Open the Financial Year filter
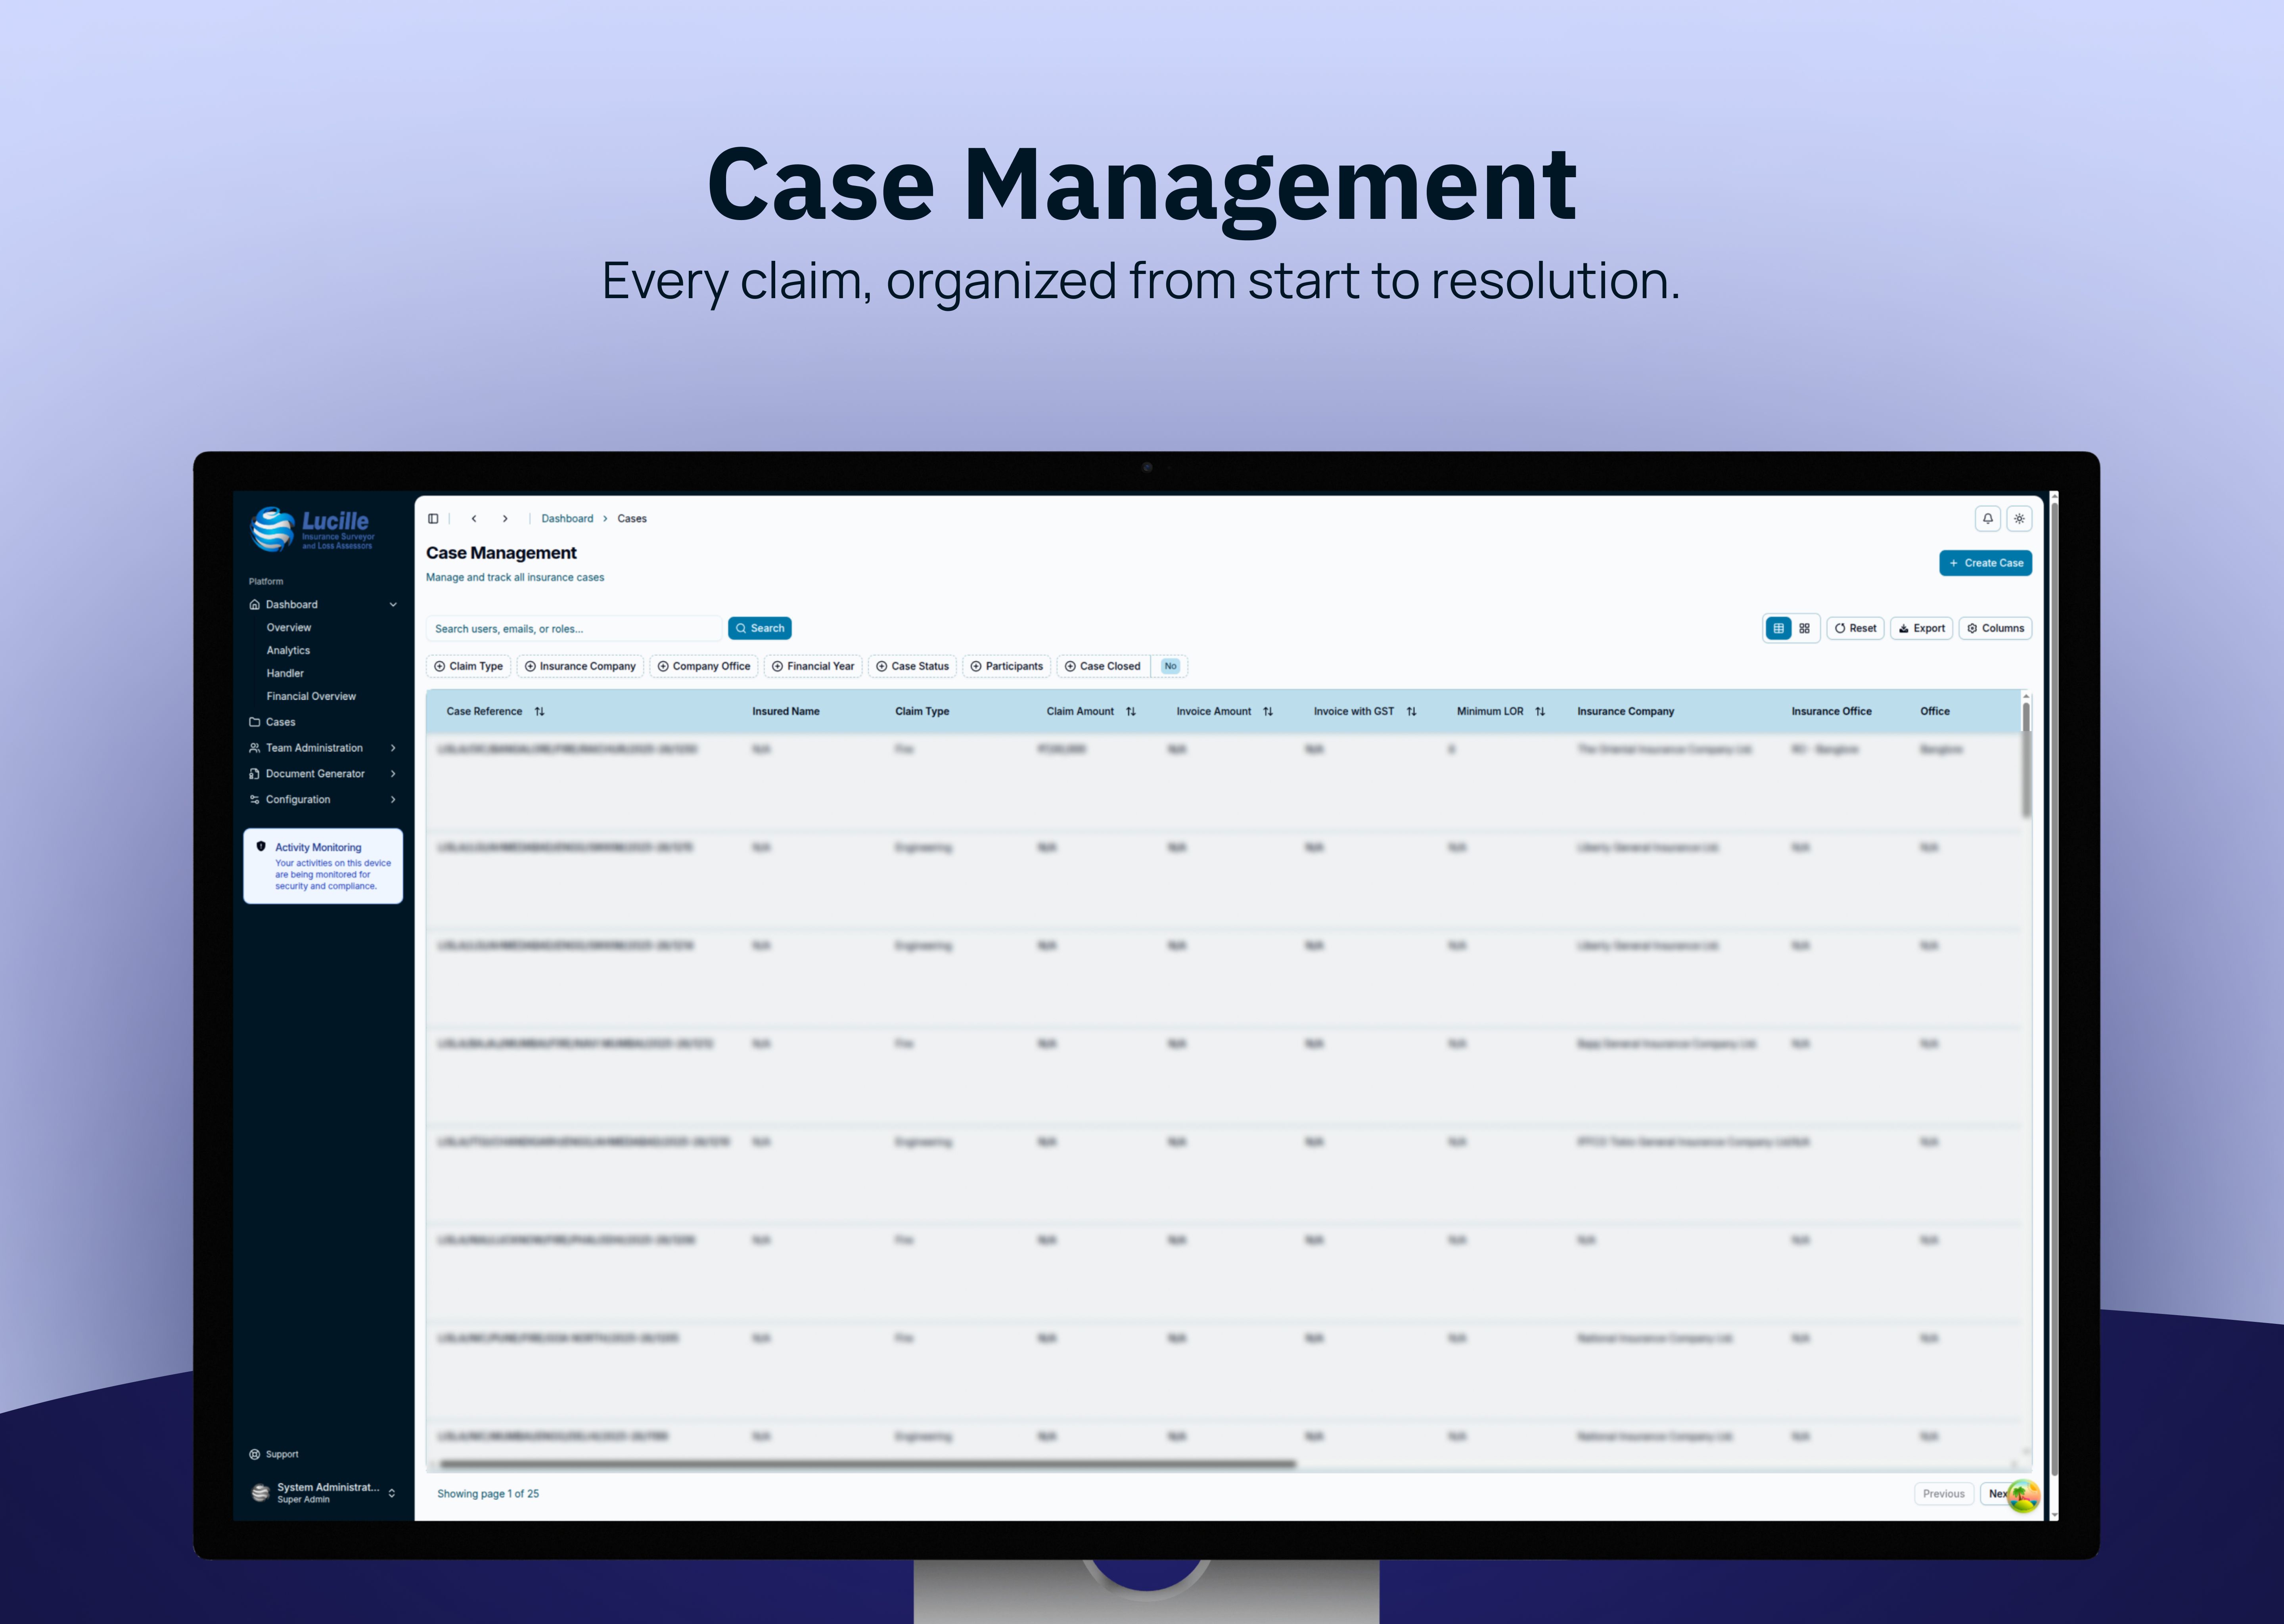 coord(813,666)
